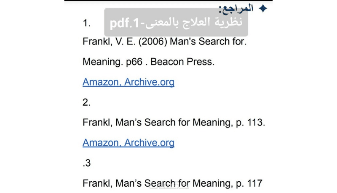
Task: Click "Man's Search for." in reference 1
Action: [209, 42]
